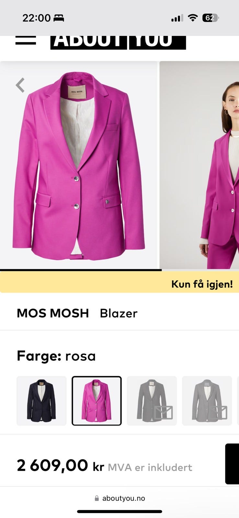Go back using the left chevron arrow
This screenshot has width=239, height=518.
click(20, 85)
